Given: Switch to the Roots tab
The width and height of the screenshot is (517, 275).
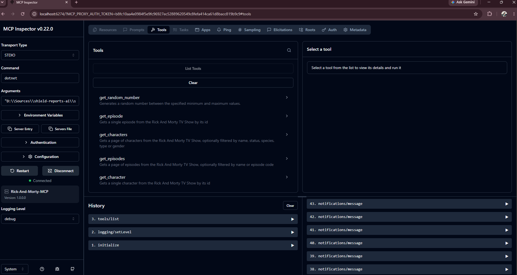Looking at the screenshot, I should pyautogui.click(x=307, y=30).
